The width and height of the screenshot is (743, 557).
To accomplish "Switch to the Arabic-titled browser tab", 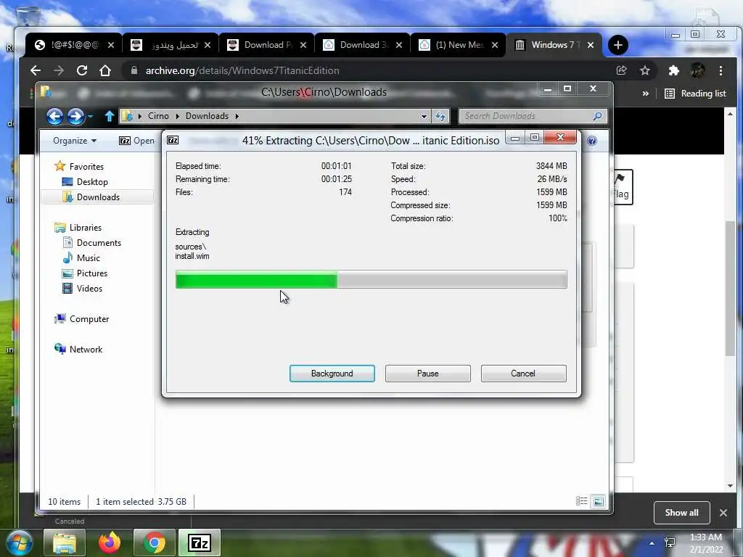I will (171, 45).
